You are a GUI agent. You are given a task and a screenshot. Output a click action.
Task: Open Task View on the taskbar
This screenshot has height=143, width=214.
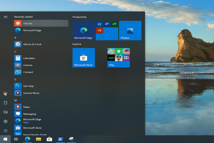[16, 139]
